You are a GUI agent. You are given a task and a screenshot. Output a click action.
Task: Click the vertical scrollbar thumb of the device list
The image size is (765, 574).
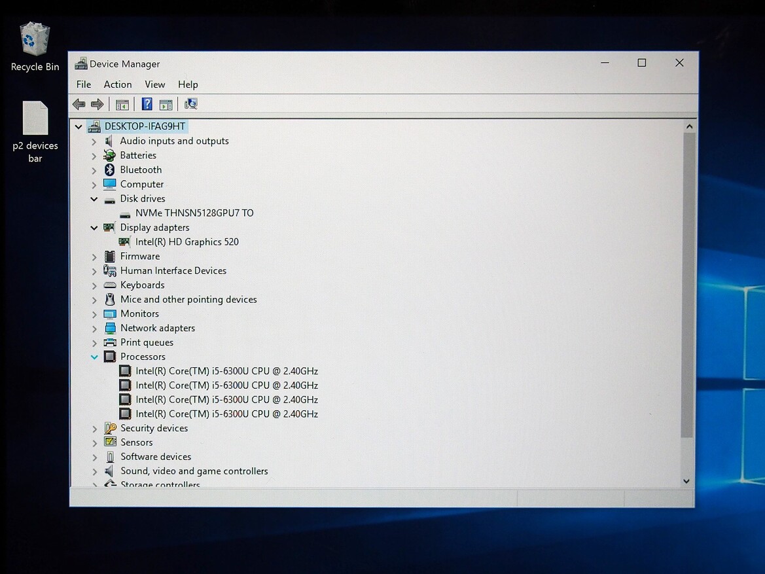[x=687, y=285]
